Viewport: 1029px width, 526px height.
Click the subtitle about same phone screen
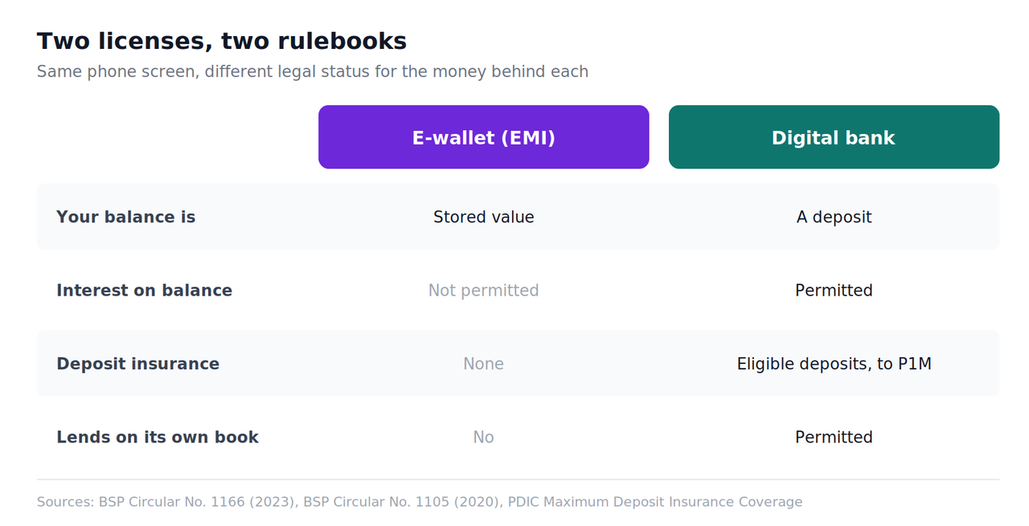[x=313, y=71]
